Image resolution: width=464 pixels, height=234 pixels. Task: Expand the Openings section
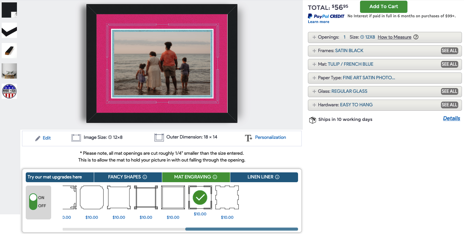pyautogui.click(x=314, y=37)
